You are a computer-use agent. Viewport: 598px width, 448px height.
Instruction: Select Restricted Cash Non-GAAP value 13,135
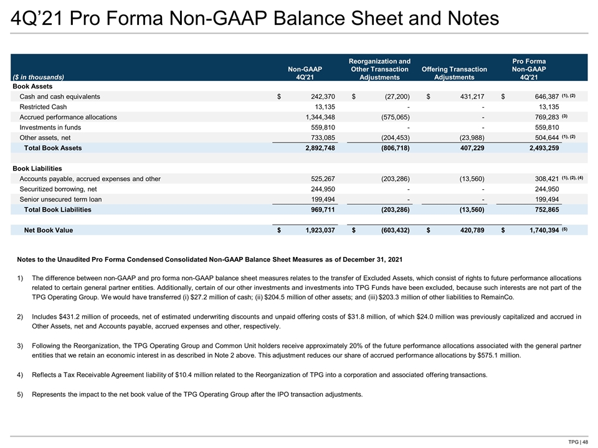click(x=325, y=107)
